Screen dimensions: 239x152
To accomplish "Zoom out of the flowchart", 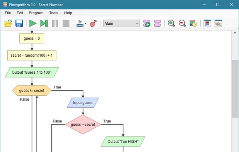I will (x=182, y=24).
